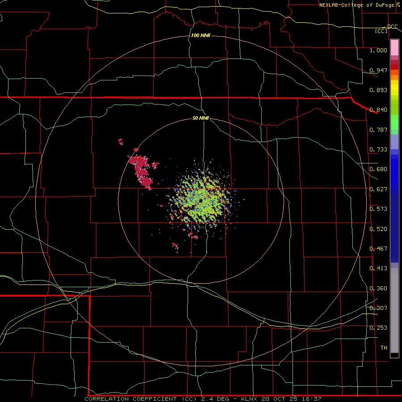Image resolution: width=402 pixels, height=402 pixels.
Task: Click the DCC label above the scale
Action: (392, 26)
